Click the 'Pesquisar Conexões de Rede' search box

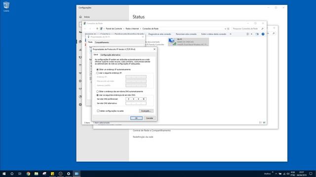point(248,29)
